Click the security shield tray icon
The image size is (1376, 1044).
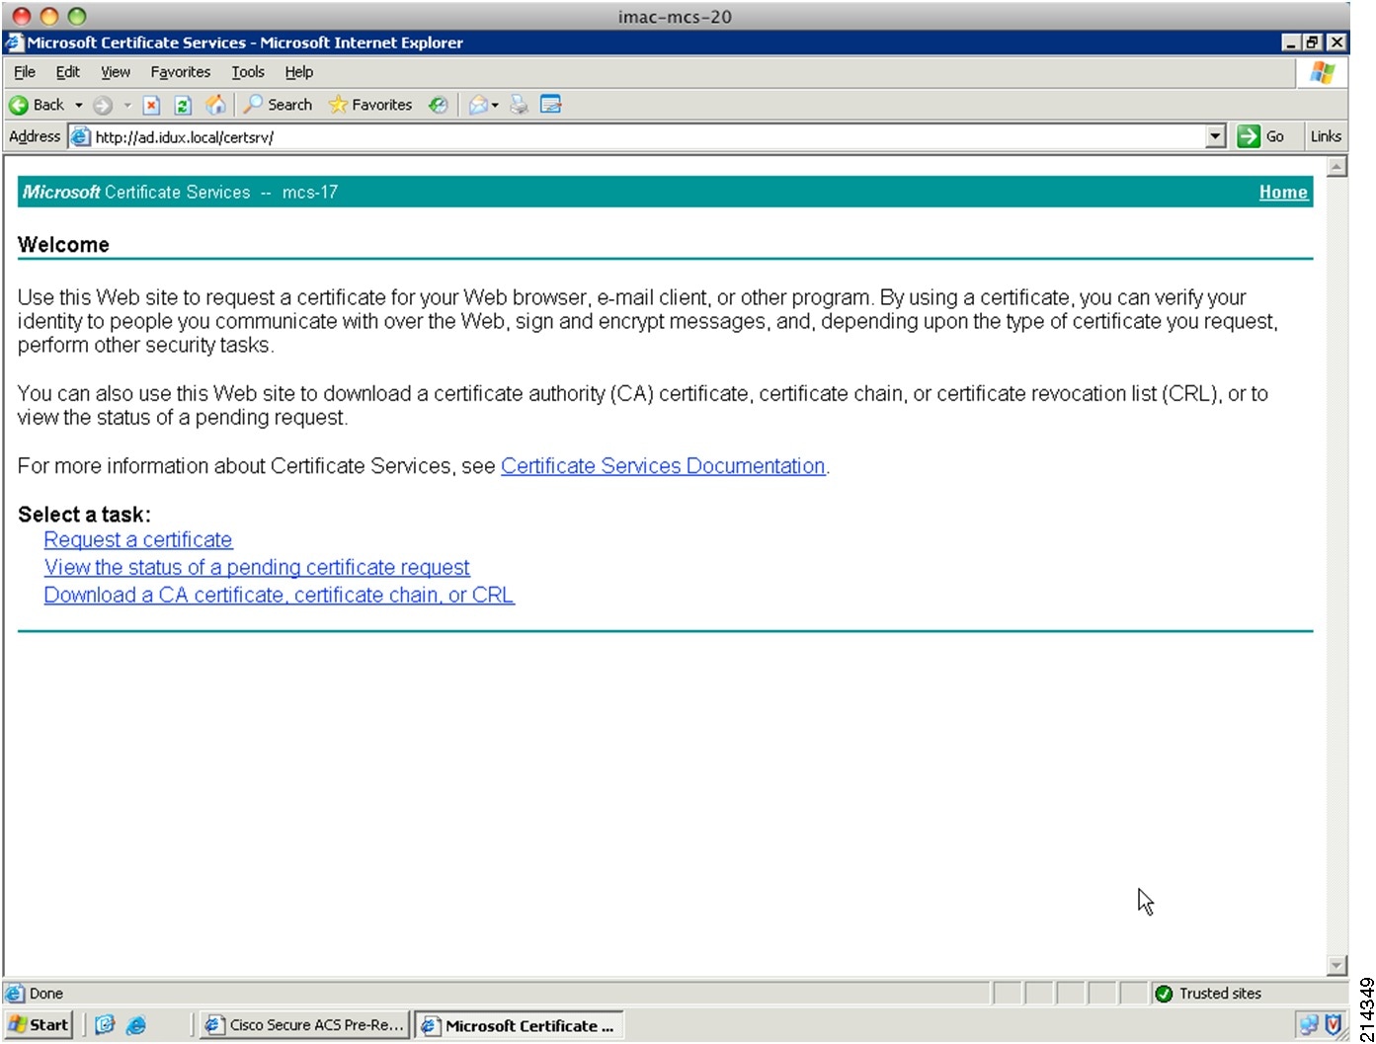[x=1333, y=1025]
